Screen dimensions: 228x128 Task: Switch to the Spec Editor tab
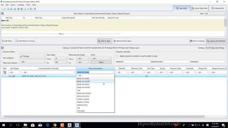point(182,8)
